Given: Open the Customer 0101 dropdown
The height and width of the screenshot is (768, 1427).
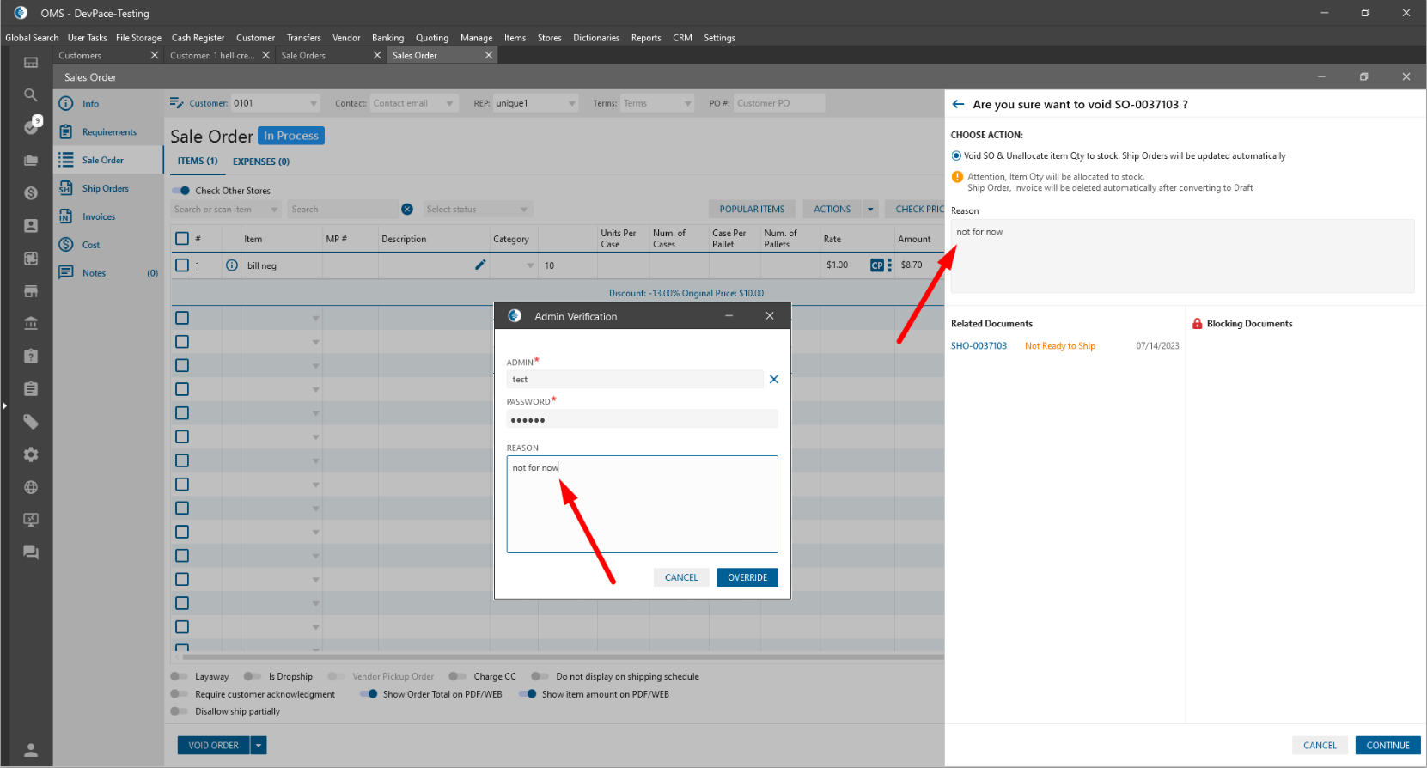Looking at the screenshot, I should [x=314, y=104].
